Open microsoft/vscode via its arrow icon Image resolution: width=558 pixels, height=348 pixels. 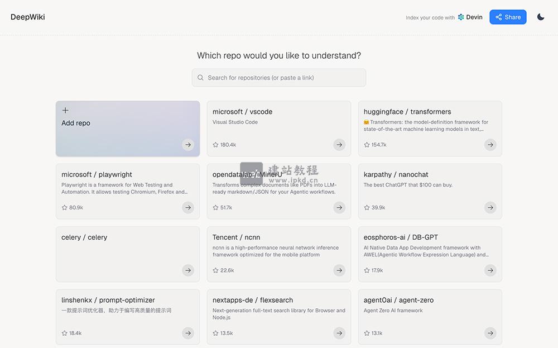pos(339,144)
